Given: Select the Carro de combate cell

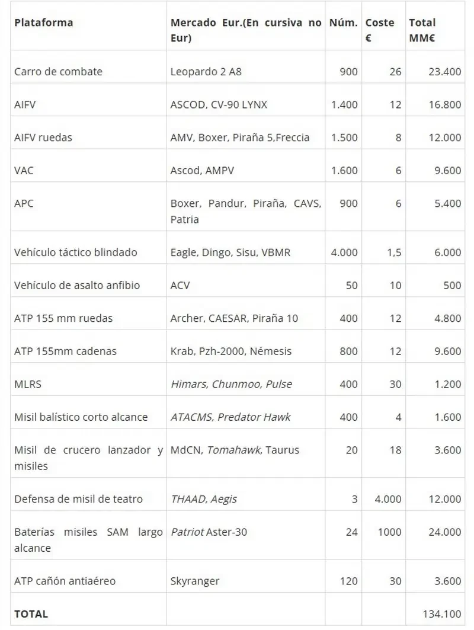Looking at the screenshot, I should click(x=58, y=72).
